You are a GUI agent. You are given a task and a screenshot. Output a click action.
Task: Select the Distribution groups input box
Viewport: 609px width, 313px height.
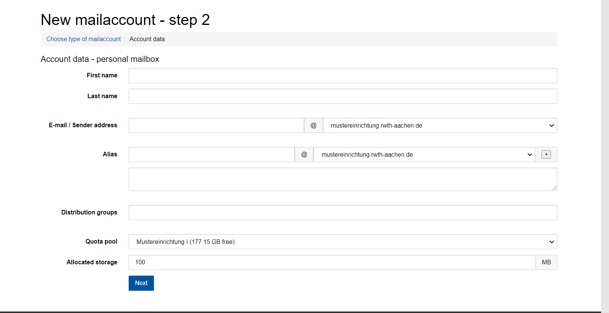click(x=343, y=213)
